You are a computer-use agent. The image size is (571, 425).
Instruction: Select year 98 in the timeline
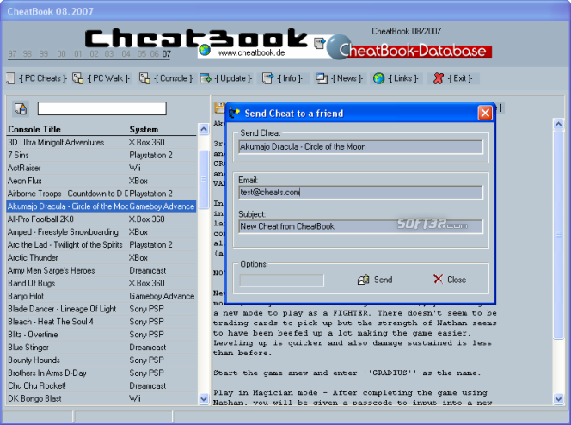(28, 54)
